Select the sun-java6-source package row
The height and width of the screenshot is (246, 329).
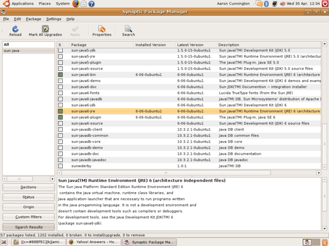point(189,123)
